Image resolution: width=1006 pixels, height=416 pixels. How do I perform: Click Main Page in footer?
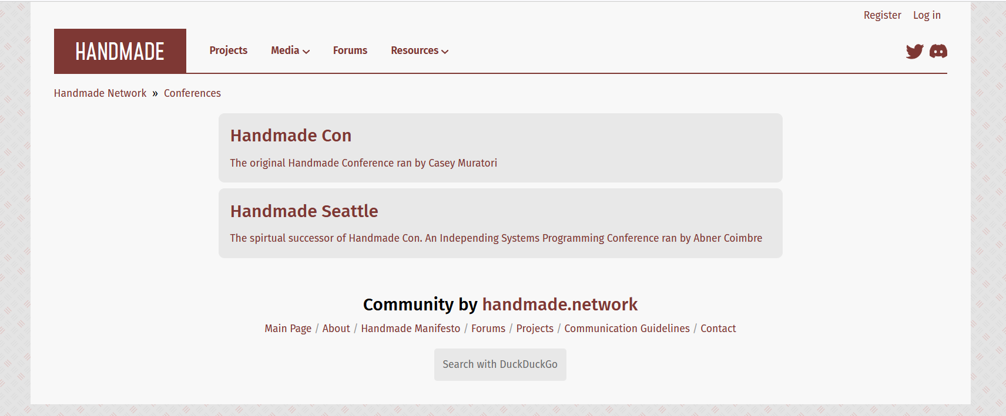pos(288,329)
